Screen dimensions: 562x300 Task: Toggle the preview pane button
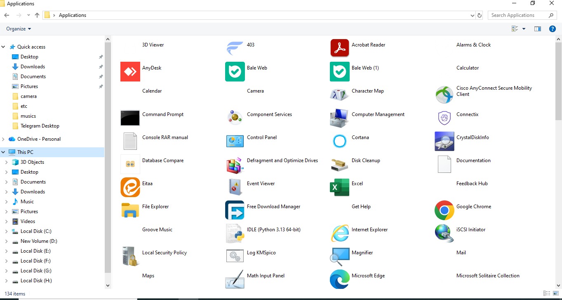[537, 29]
